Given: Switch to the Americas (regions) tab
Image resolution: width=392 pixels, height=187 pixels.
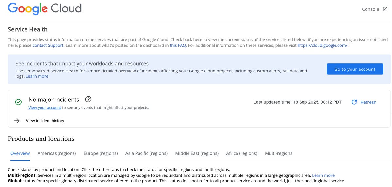Looking at the screenshot, I should coord(57,153).
